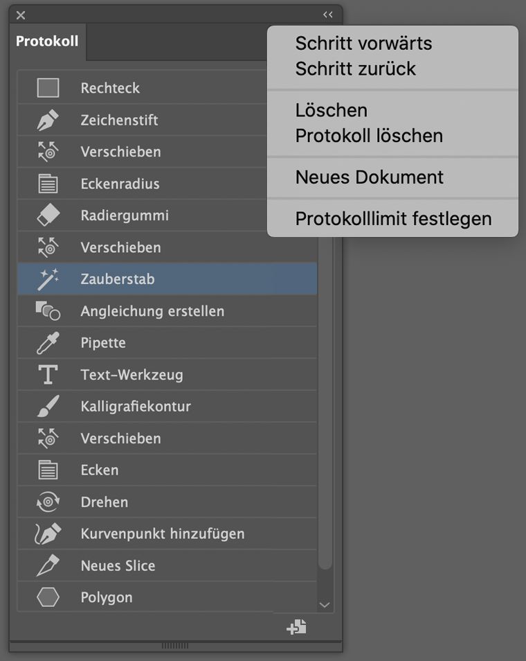Click the new snapshot icon at panel bottom
This screenshot has height=661, width=526.
(x=296, y=627)
